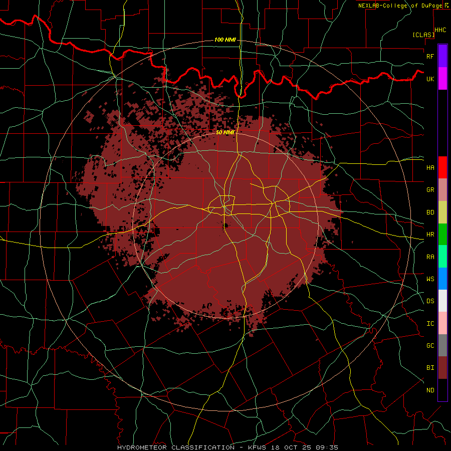Click the [CLAS] units label
Viewport: 451px width, 451px height.
click(x=423, y=35)
